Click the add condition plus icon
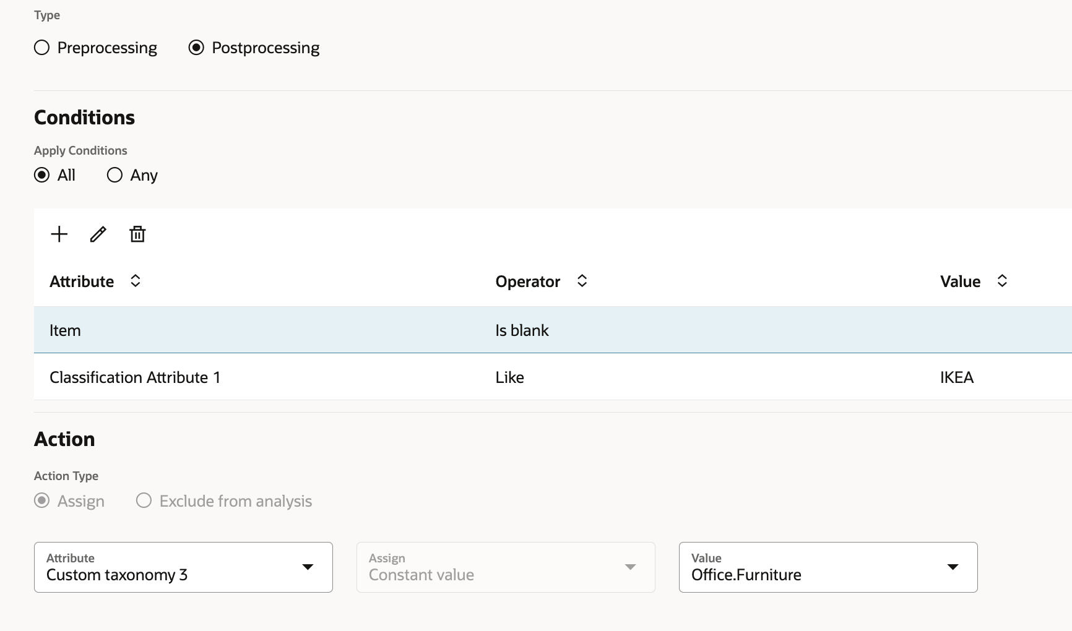 click(59, 234)
